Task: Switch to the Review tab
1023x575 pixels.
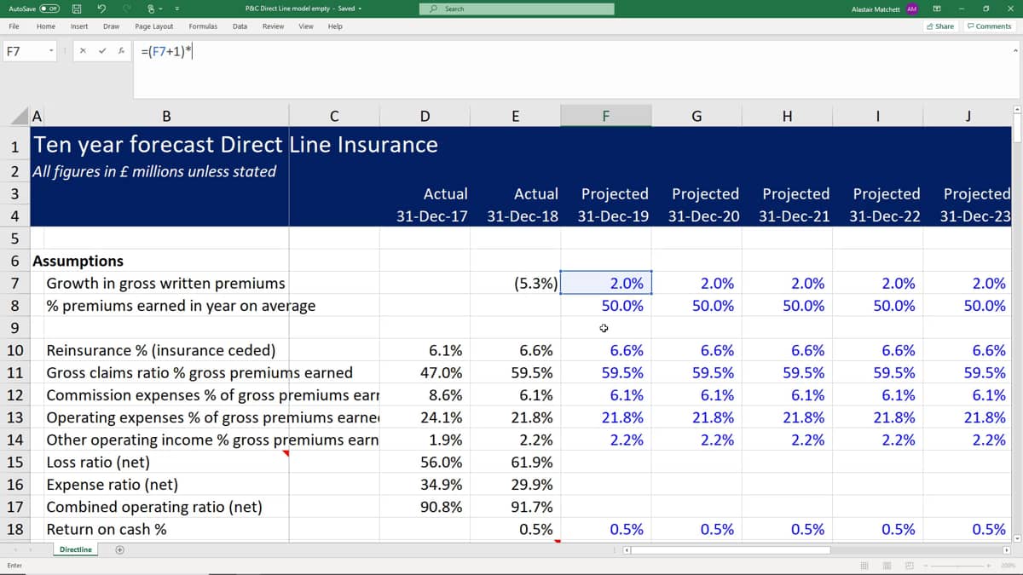Action: pos(273,26)
